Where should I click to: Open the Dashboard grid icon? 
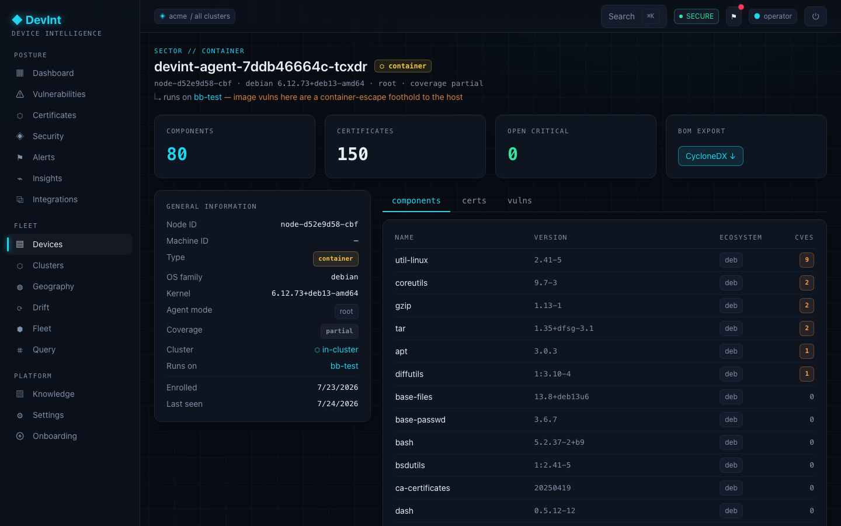click(20, 73)
